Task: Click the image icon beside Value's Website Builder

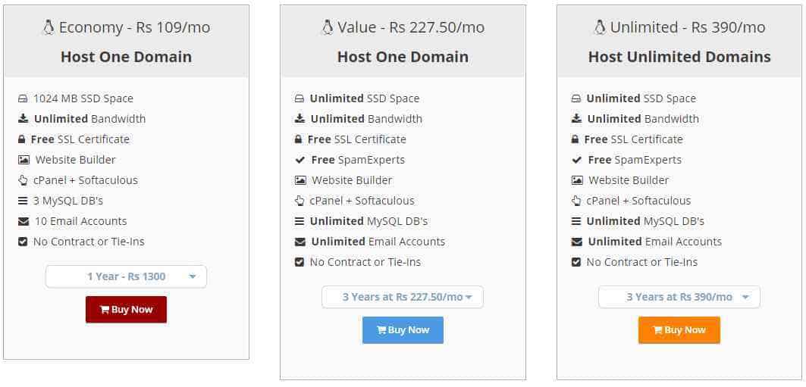Action: 300,181
